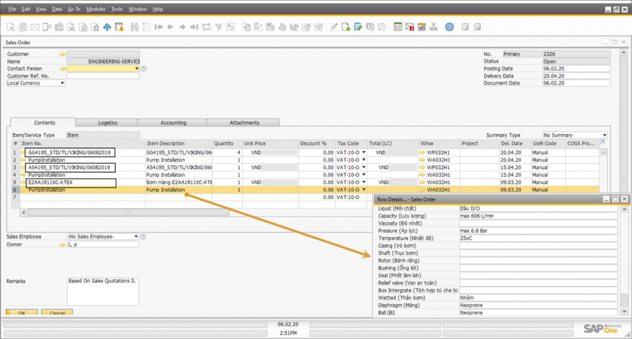Click the blue Launch Application arrows icon

coord(107,27)
